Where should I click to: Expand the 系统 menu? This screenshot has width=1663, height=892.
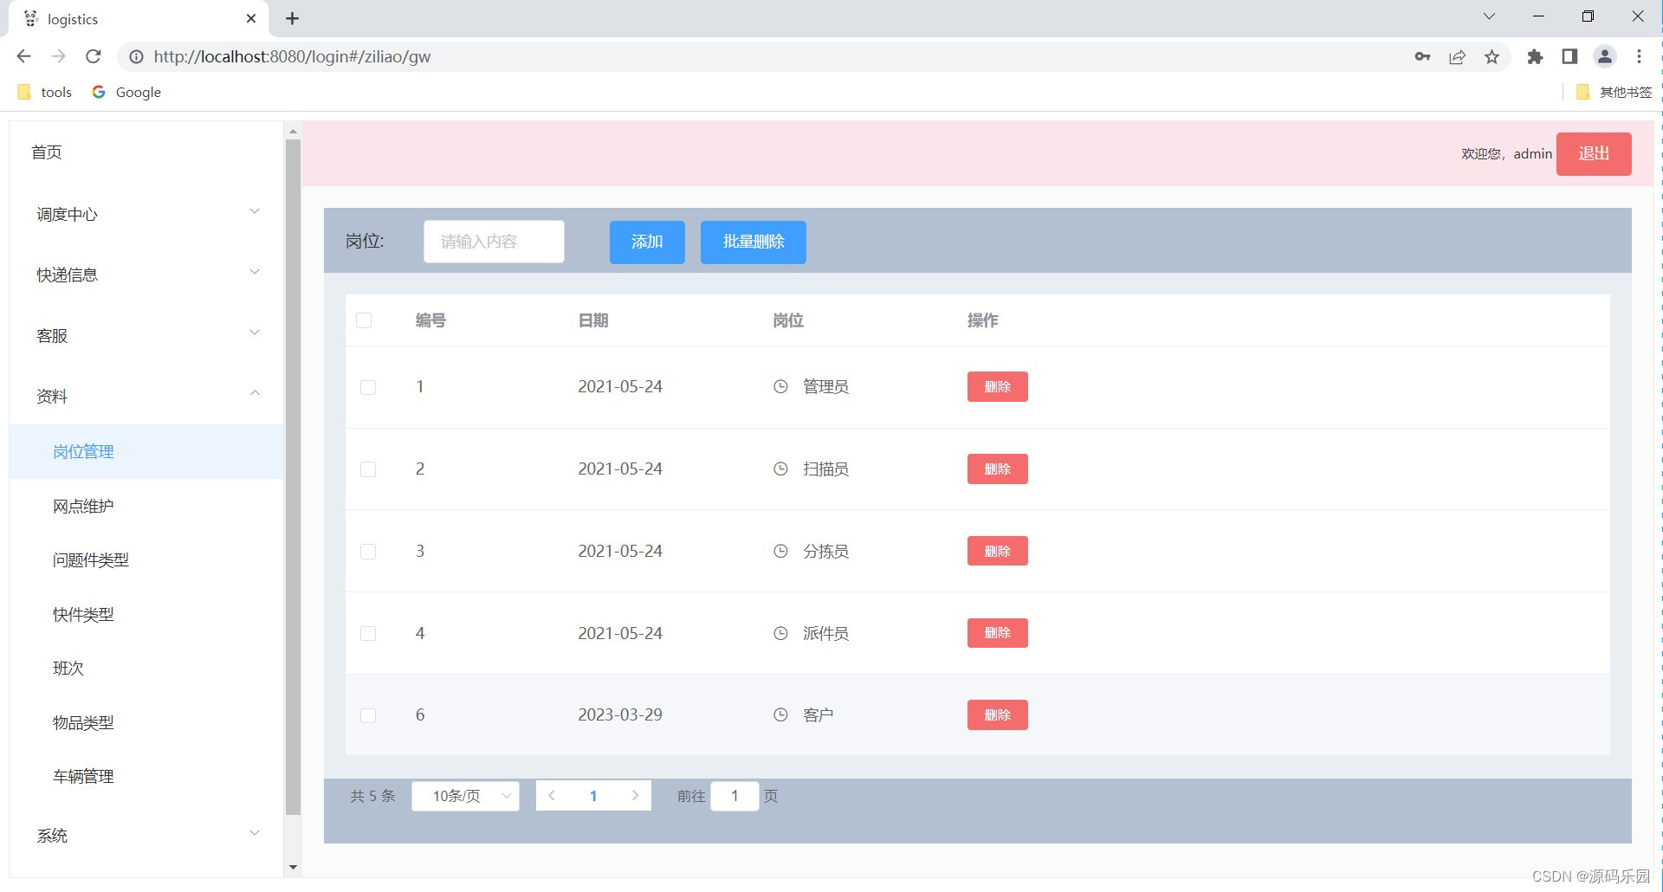point(146,835)
